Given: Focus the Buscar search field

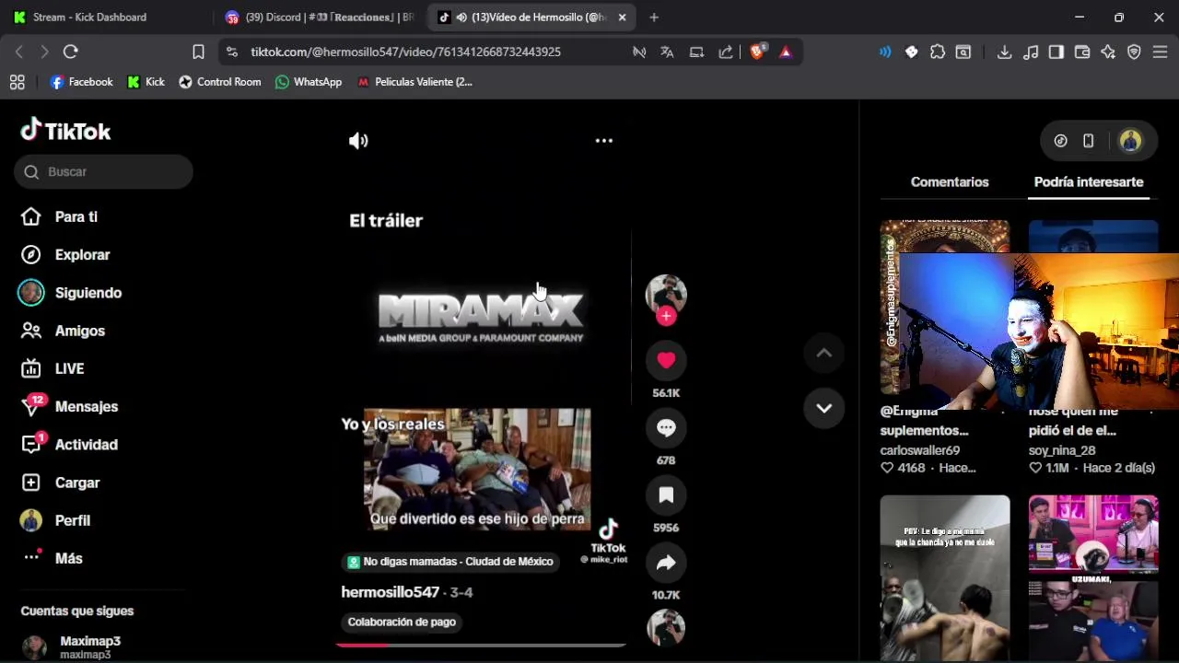Looking at the screenshot, I should coord(103,172).
